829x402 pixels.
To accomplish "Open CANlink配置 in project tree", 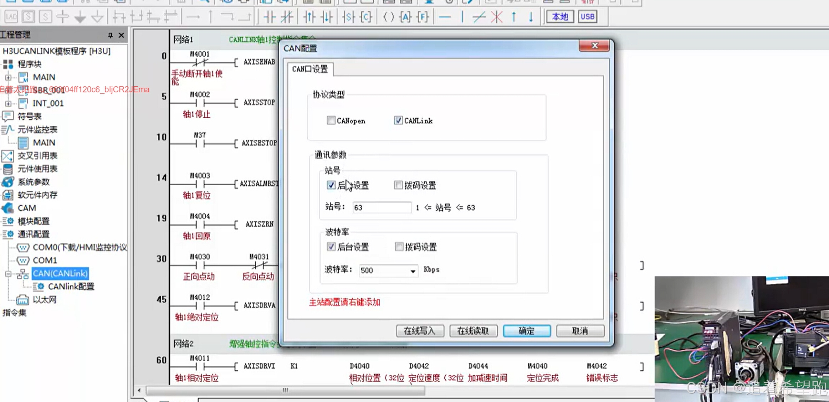I will 71,287.
